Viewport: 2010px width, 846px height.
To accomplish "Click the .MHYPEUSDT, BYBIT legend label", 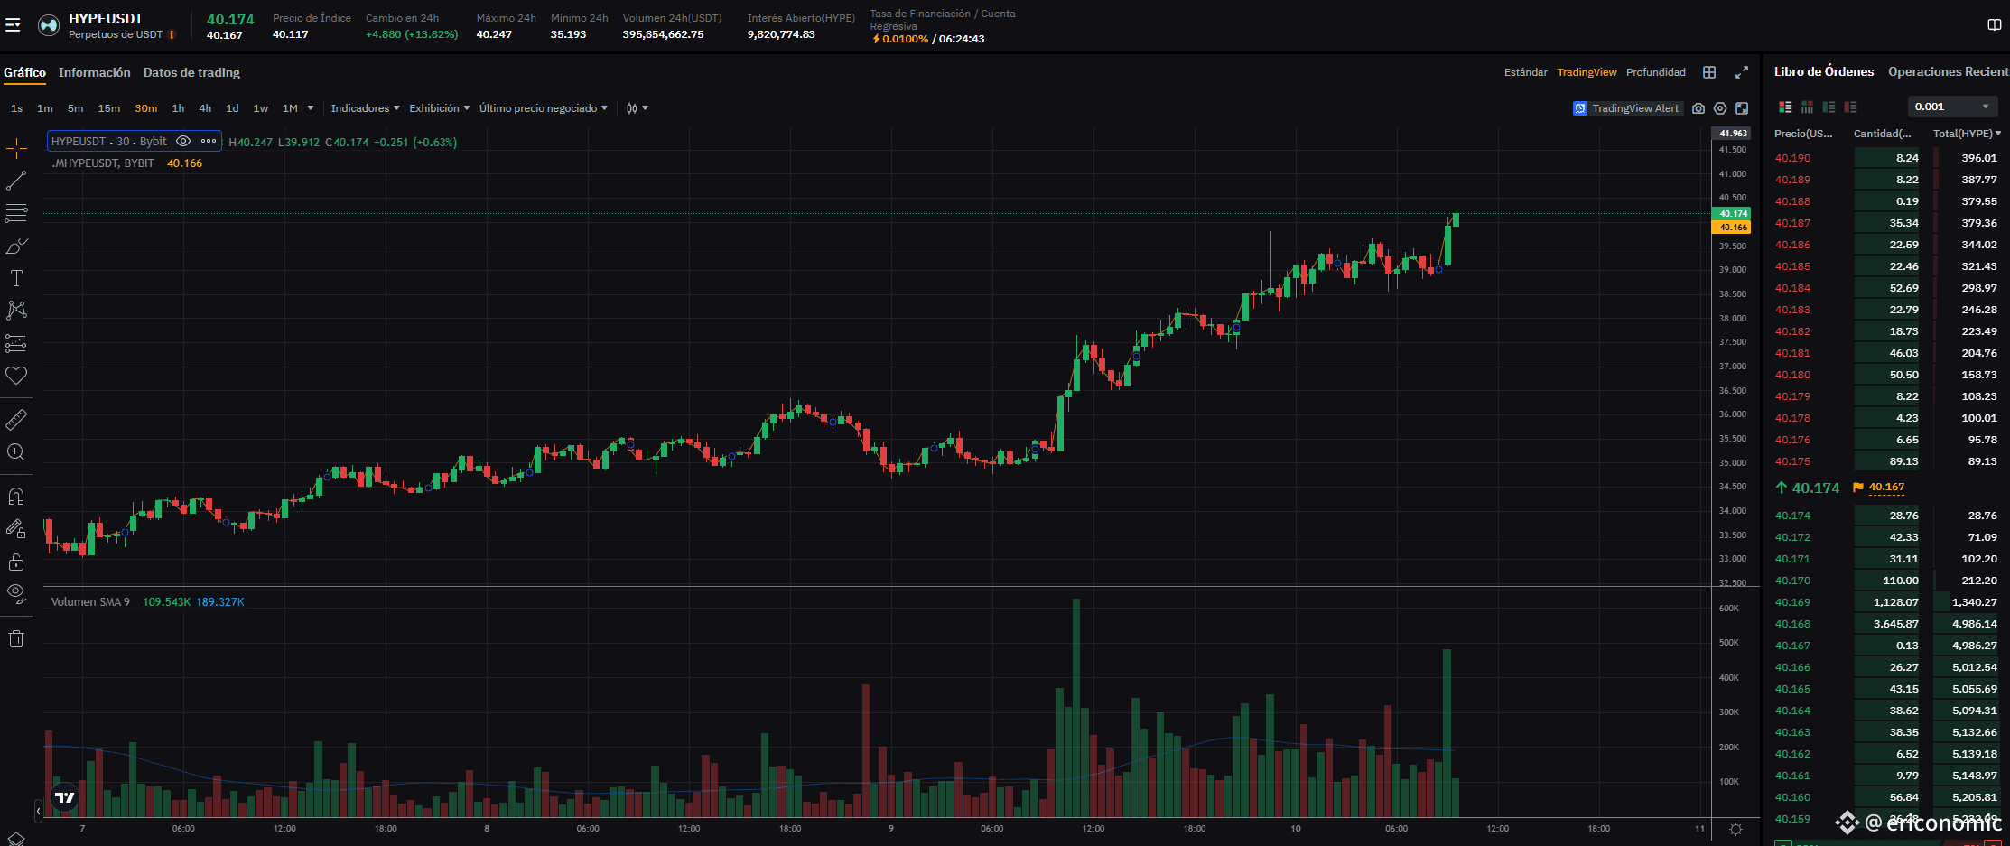I will pos(102,163).
